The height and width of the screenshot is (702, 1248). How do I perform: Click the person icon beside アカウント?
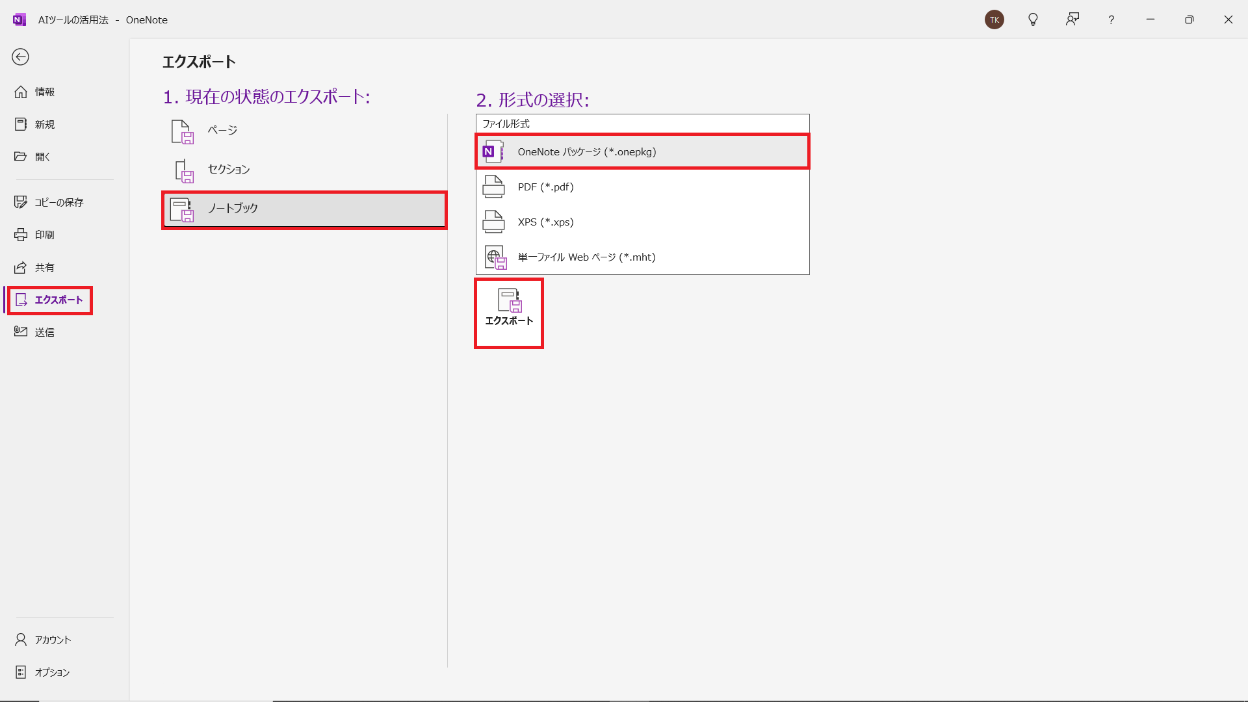click(x=21, y=640)
